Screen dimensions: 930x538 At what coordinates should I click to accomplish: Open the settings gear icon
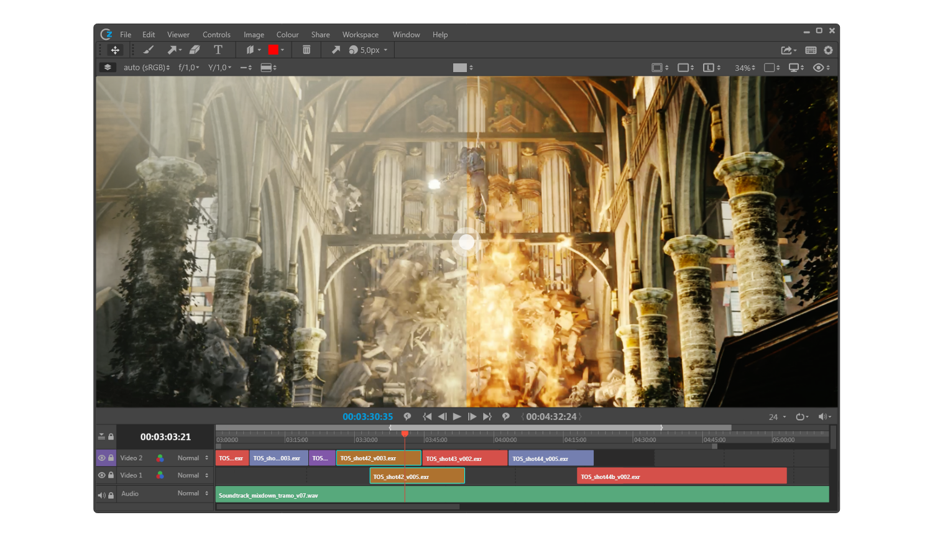828,50
